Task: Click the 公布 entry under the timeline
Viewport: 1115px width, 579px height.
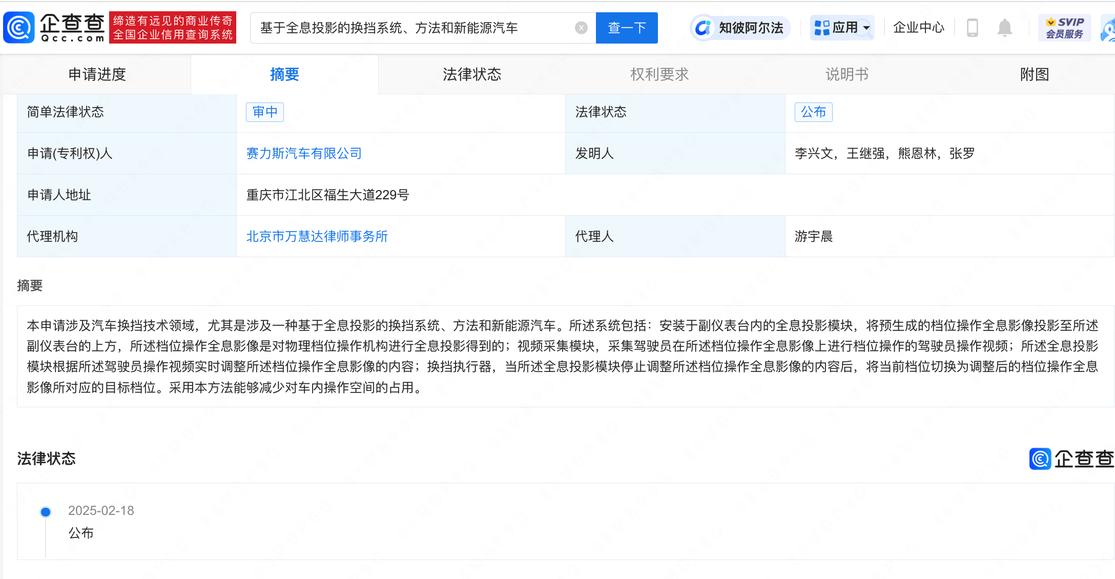Action: coord(81,533)
